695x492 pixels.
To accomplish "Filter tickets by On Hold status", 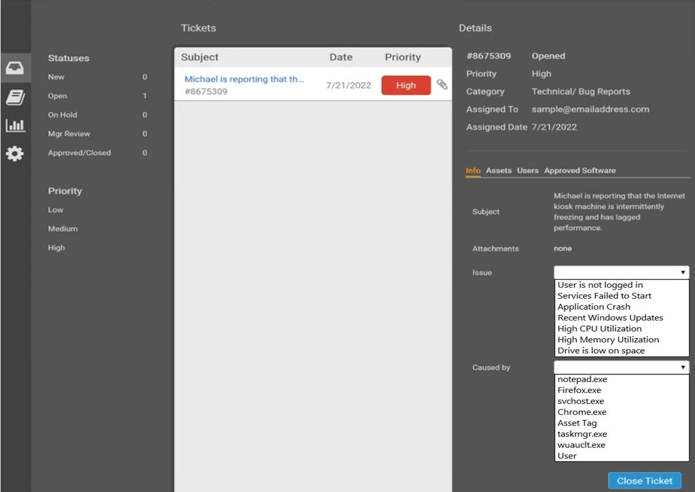I will pyautogui.click(x=63, y=115).
